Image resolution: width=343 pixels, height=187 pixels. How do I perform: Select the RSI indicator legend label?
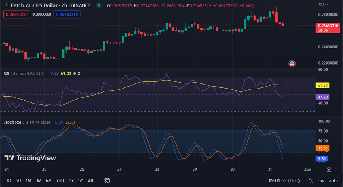[6, 73]
